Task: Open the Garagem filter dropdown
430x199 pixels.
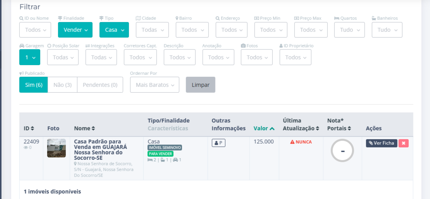Action: click(x=30, y=57)
